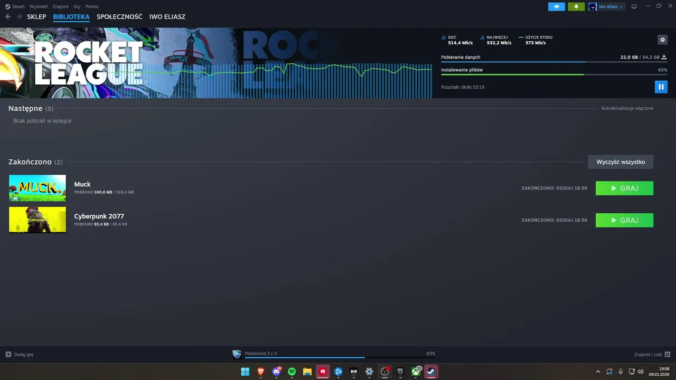
Task: Go forward with the right arrow
Action: [19, 17]
